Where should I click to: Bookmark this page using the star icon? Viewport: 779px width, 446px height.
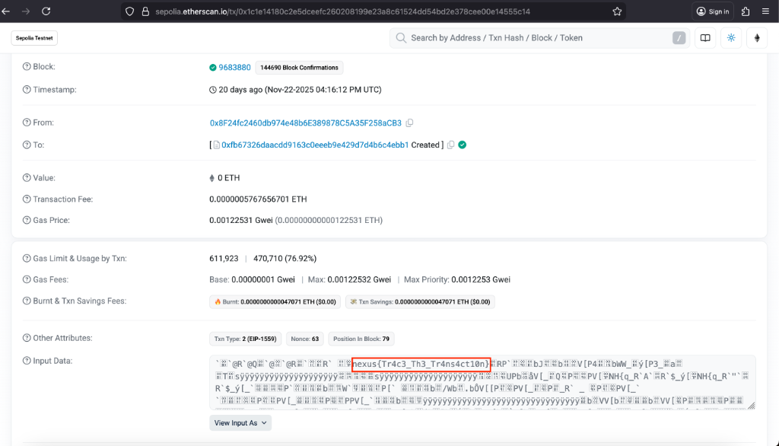[x=617, y=11]
